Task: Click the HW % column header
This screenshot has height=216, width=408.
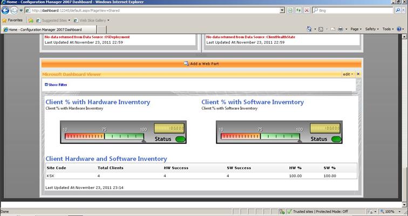Action: click(295, 168)
